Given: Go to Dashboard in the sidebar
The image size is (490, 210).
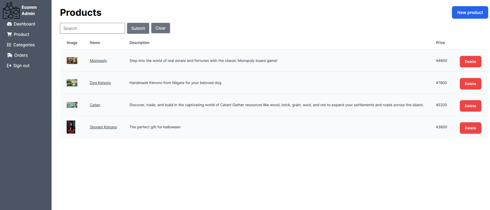Looking at the screenshot, I should (x=24, y=24).
